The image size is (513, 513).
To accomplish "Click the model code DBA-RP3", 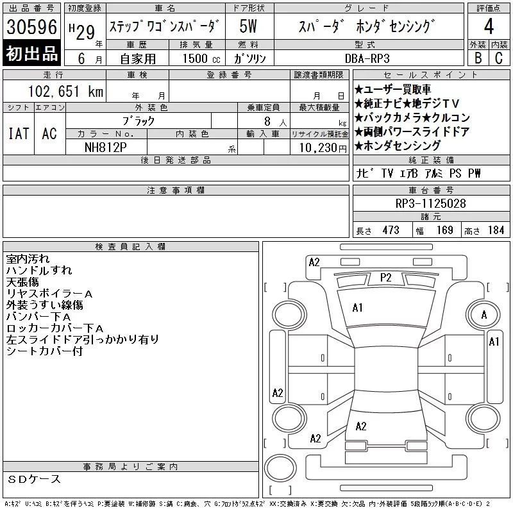I will pyautogui.click(x=367, y=58).
